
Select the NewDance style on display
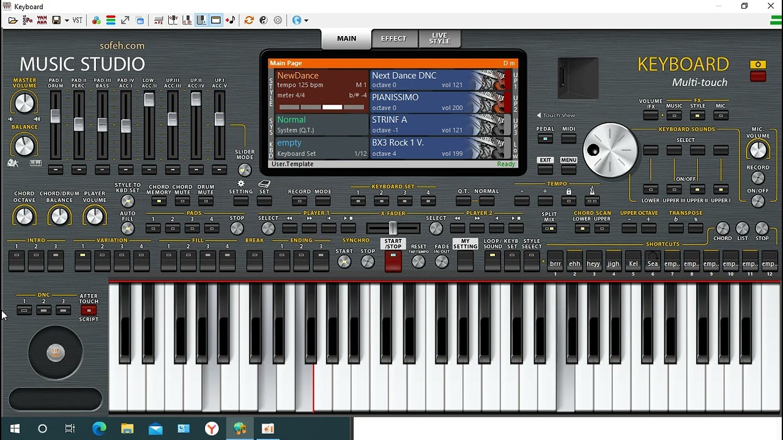pyautogui.click(x=322, y=90)
